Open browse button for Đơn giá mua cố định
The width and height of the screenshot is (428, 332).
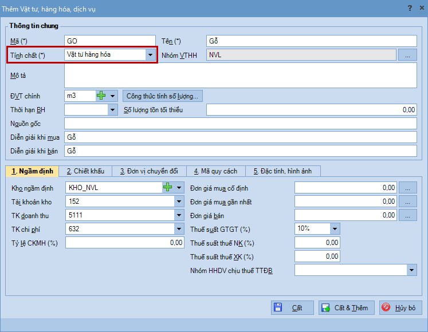click(x=407, y=187)
